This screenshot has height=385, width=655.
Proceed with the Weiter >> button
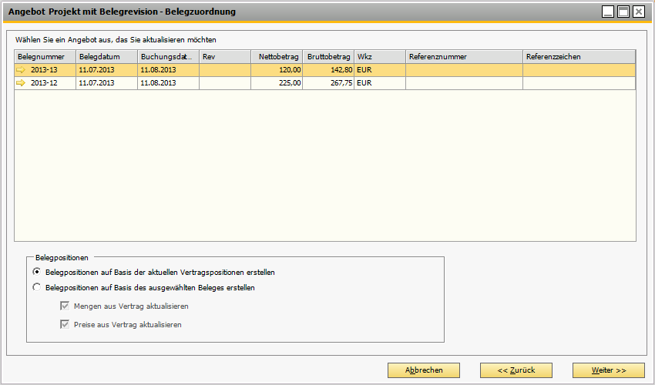pos(609,370)
